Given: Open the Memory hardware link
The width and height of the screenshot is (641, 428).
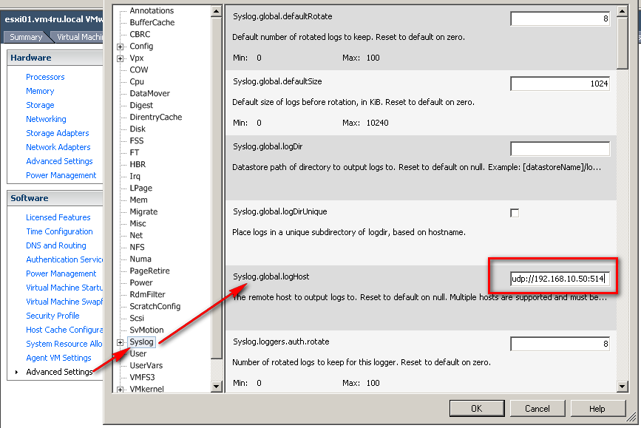Looking at the screenshot, I should point(40,91).
